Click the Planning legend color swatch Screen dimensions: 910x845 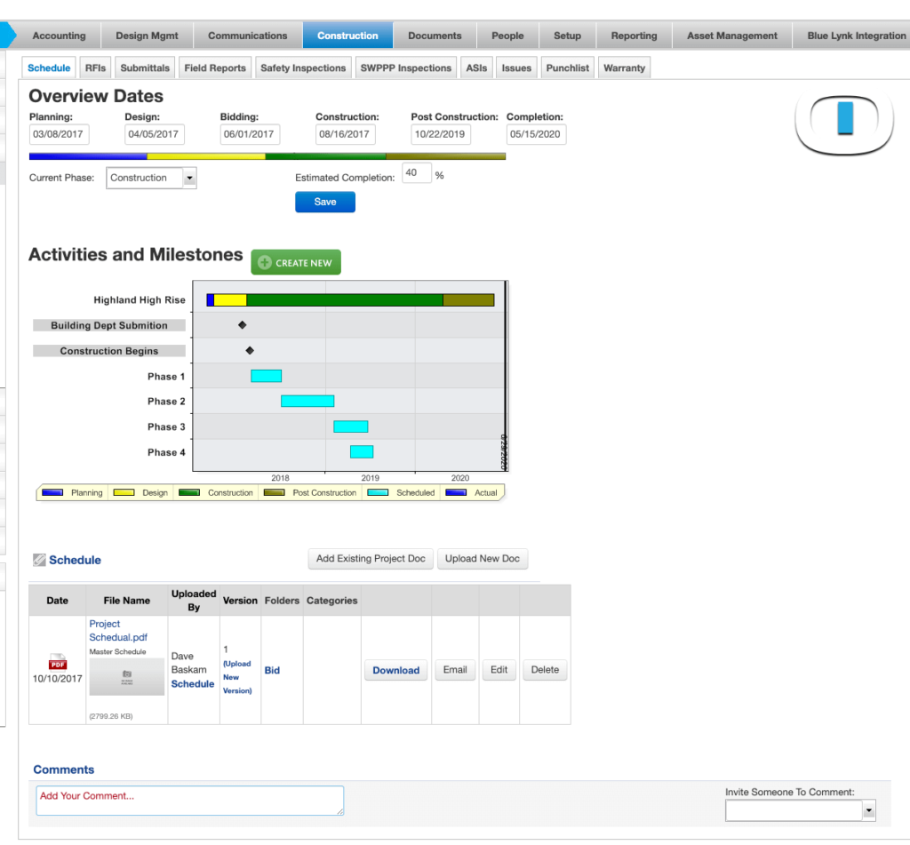point(52,493)
